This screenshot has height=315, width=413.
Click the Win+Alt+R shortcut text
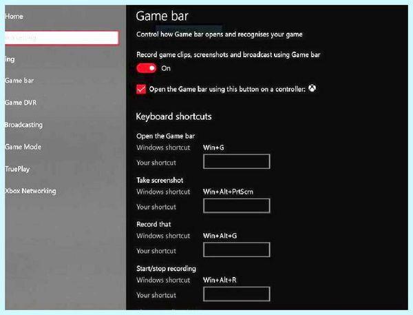coord(220,280)
